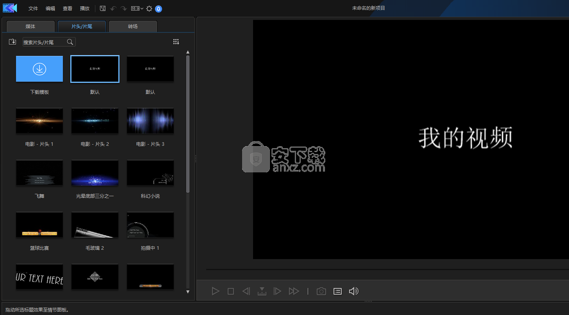Select the UR TEXT HERE template thumbnail
569x315 pixels.
pos(39,277)
